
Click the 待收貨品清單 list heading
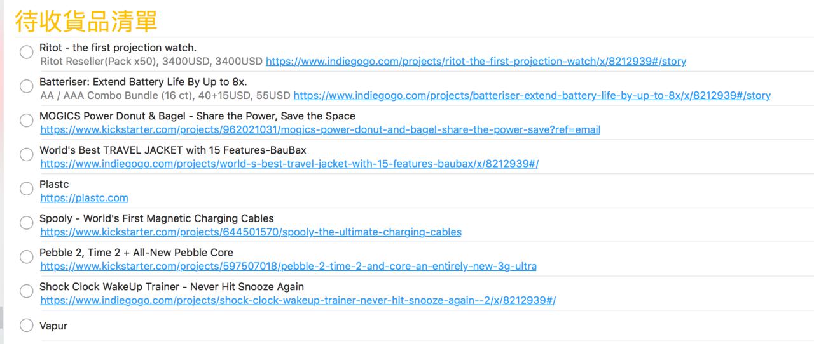(86, 22)
